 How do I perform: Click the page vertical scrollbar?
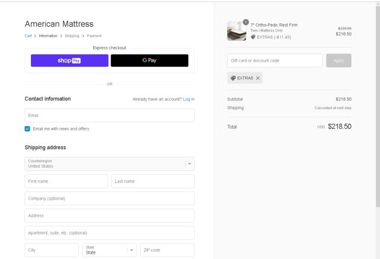point(378,107)
